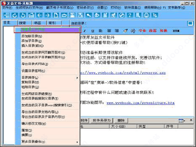Sort attachments by 大小(KB) column header
196x147 pixels.
(123, 127)
